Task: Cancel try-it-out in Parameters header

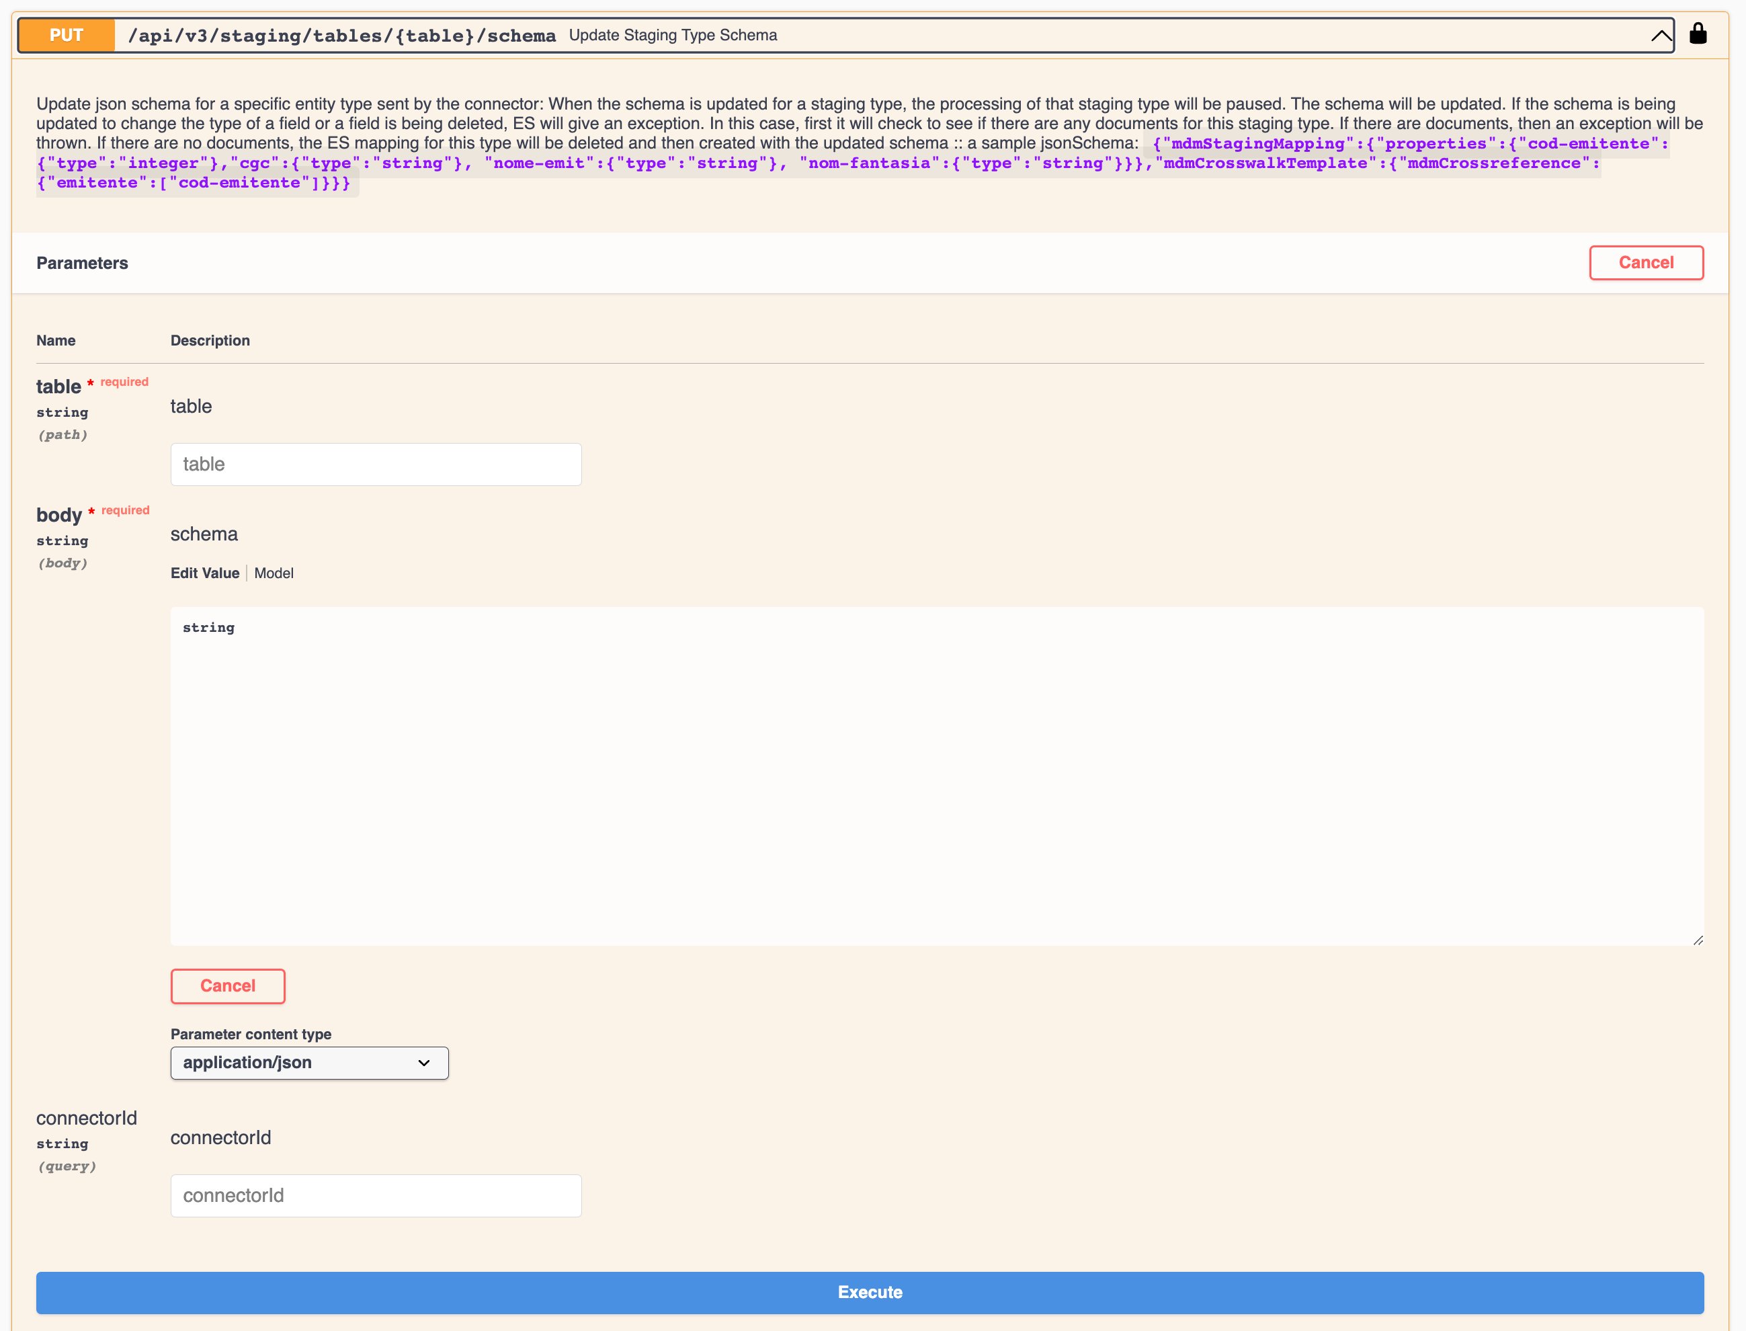Action: pyautogui.click(x=1645, y=262)
